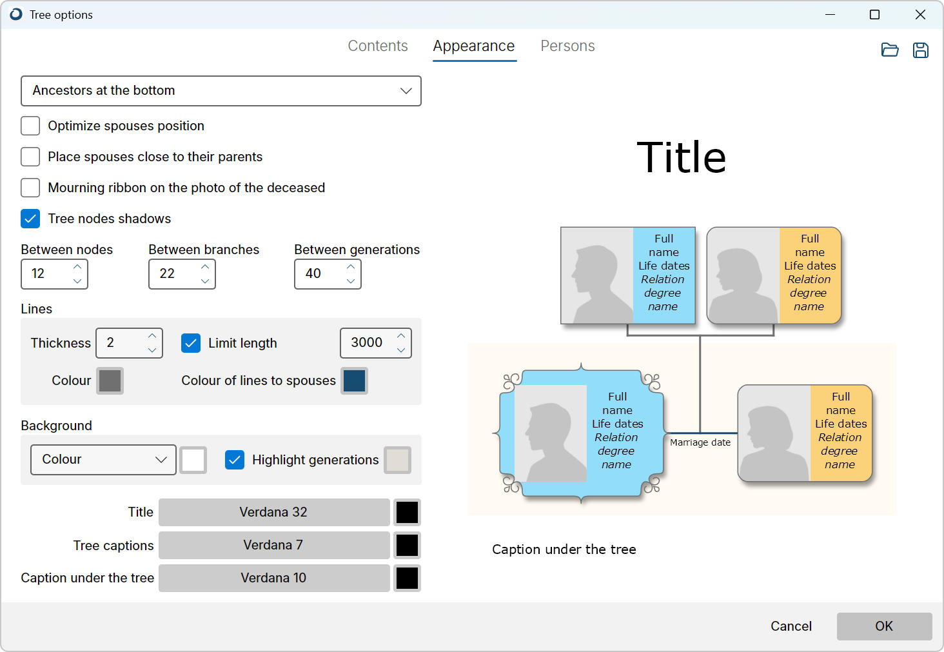The image size is (944, 652).
Task: Enable Mourning ribbon on the photo of deceased
Action: 30,188
